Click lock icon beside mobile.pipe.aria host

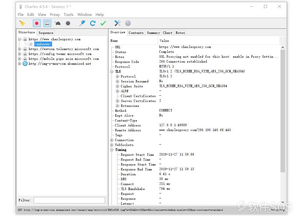25,59
